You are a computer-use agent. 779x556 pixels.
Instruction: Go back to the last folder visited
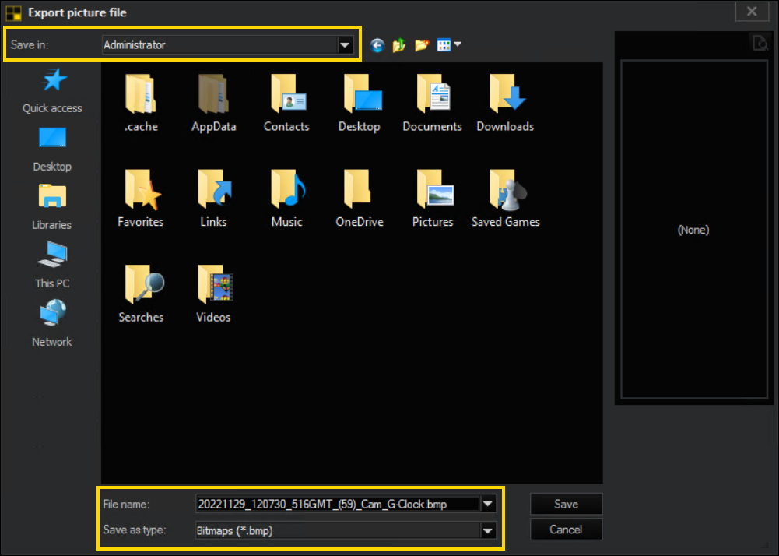click(x=377, y=45)
